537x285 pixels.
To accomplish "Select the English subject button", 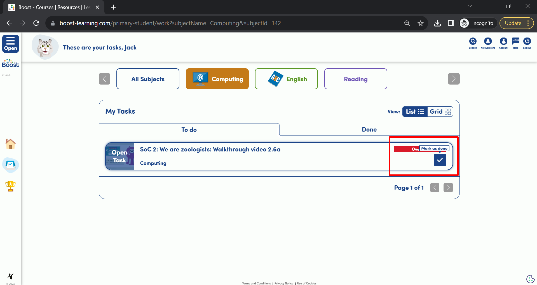I will click(286, 79).
